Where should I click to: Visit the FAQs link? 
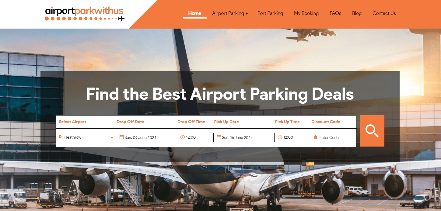tap(335, 13)
